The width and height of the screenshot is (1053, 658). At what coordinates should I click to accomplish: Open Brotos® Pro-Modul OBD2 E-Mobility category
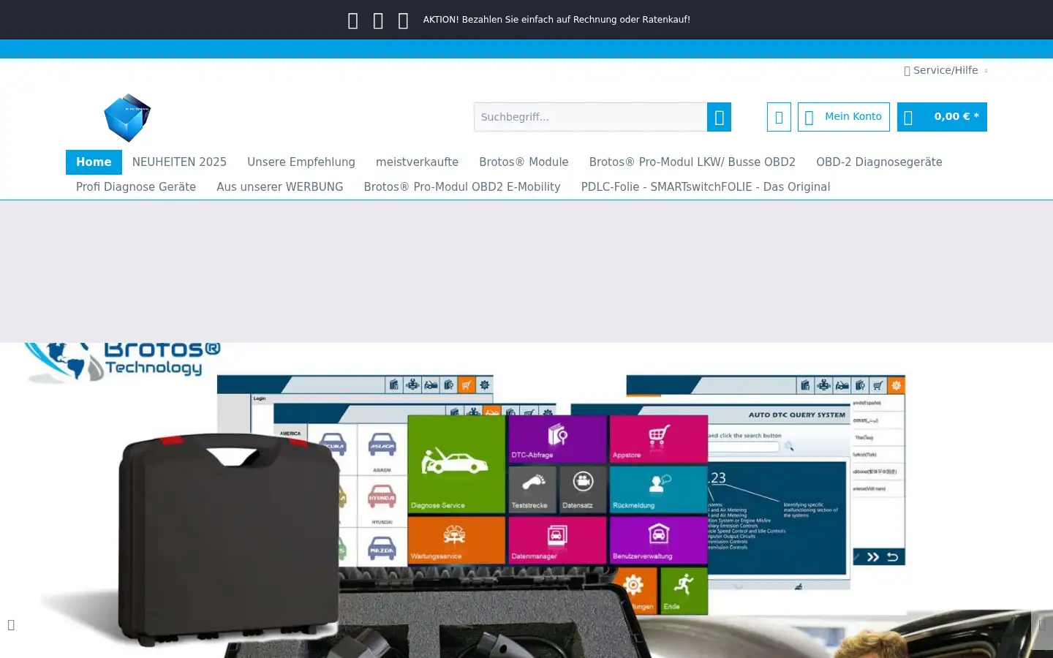[462, 187]
